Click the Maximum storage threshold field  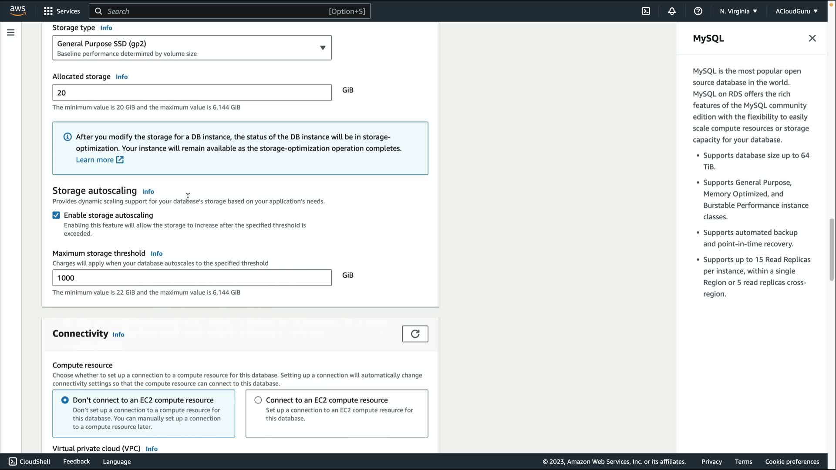coord(192,278)
